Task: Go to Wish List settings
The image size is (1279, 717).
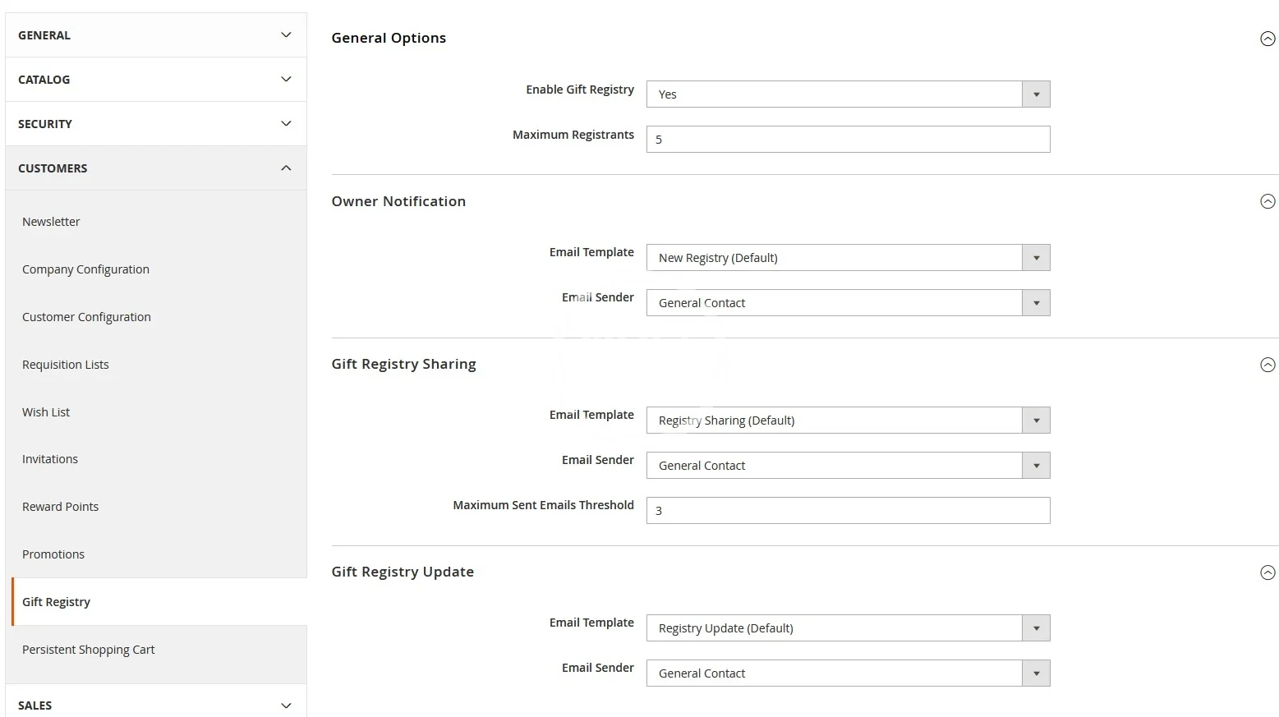Action: pyautogui.click(x=46, y=412)
